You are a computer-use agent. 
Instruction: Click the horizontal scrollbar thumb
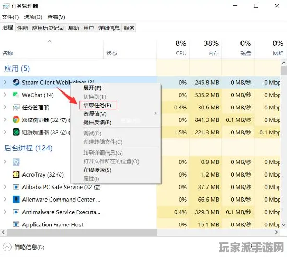(x=82, y=232)
